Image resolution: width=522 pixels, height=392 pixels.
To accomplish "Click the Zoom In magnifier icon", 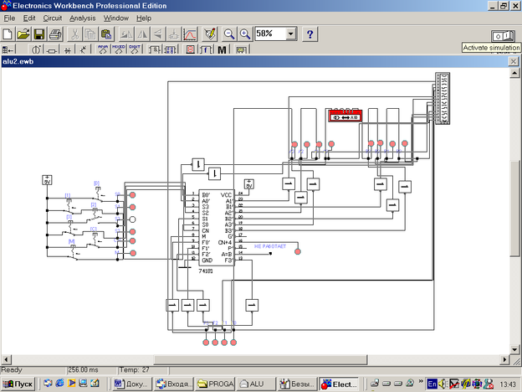I will 245,34.
